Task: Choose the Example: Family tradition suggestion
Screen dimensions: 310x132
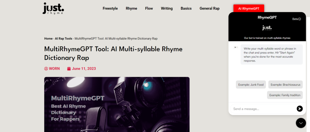Action: point(285,95)
